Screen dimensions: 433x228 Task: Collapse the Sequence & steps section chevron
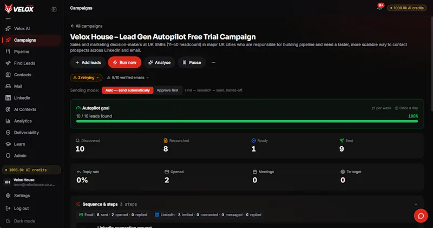tap(416, 204)
